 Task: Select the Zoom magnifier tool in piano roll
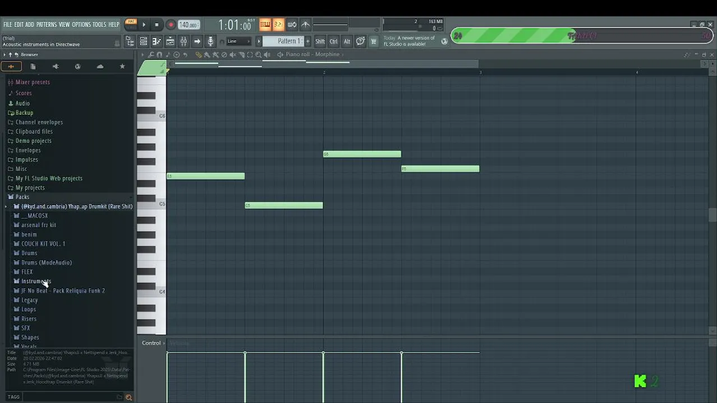pyautogui.click(x=259, y=55)
